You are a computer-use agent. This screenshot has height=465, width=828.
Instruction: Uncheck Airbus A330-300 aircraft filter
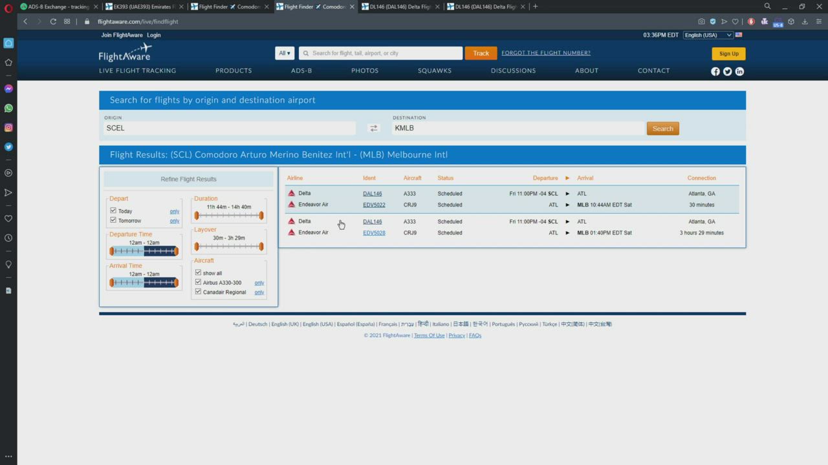pos(199,282)
